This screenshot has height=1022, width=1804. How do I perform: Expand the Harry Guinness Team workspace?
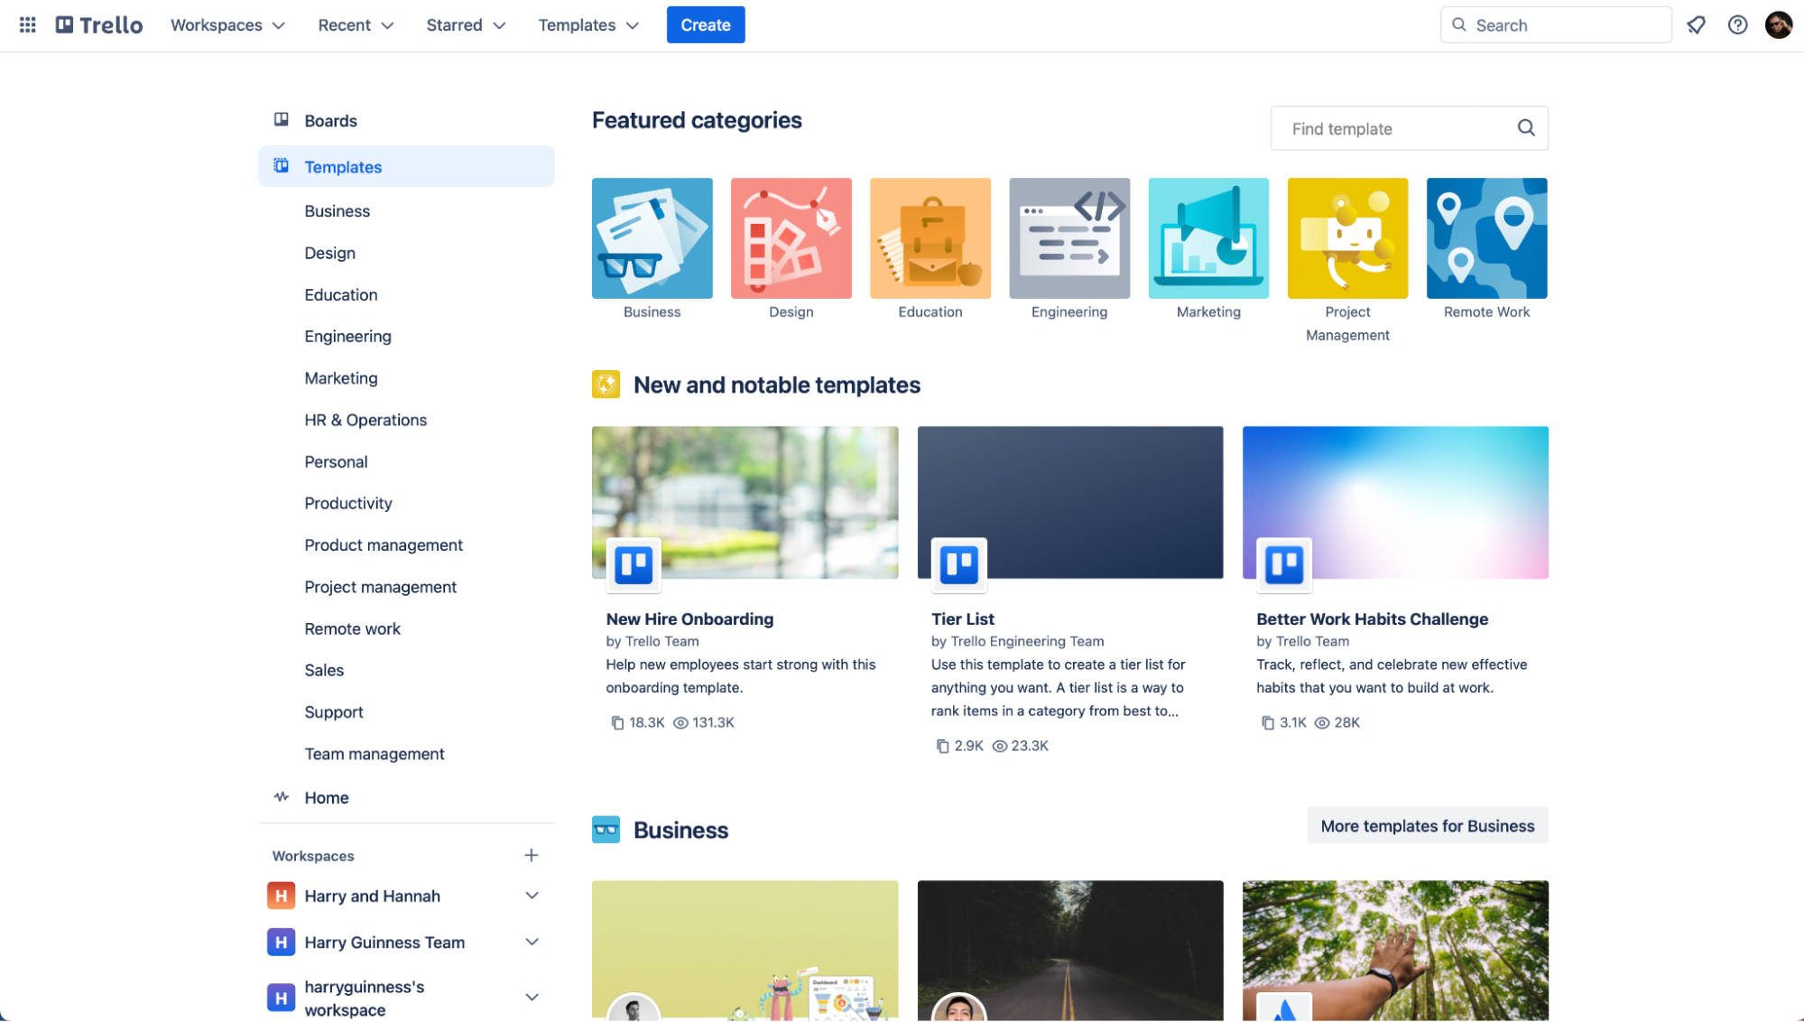[x=531, y=942]
